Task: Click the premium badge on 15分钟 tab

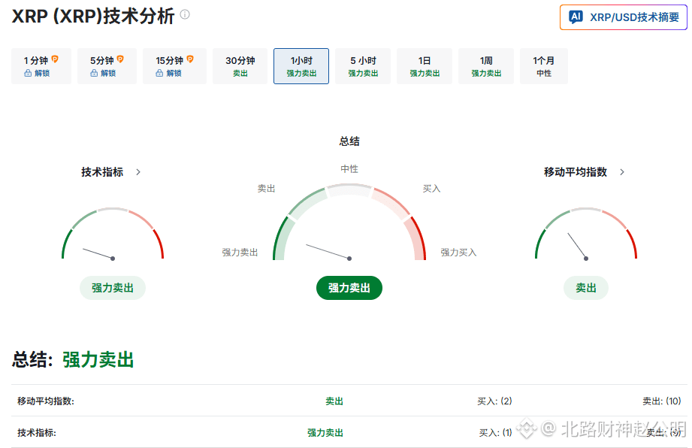Action: 190,59
